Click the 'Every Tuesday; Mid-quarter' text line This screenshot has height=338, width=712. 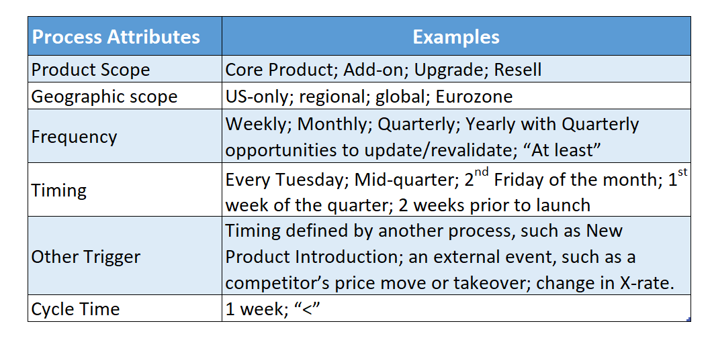click(457, 179)
